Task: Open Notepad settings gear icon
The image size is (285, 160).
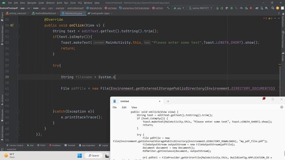Action: tap(281, 107)
